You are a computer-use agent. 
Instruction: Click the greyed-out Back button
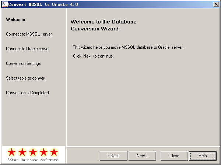[x=113, y=156]
